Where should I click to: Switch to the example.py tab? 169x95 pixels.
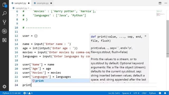click(43, 3)
